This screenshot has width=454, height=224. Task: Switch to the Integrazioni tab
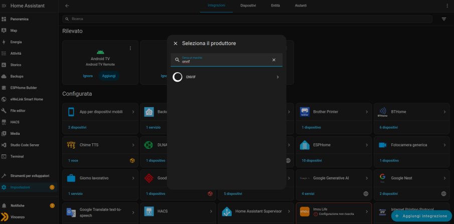click(216, 6)
